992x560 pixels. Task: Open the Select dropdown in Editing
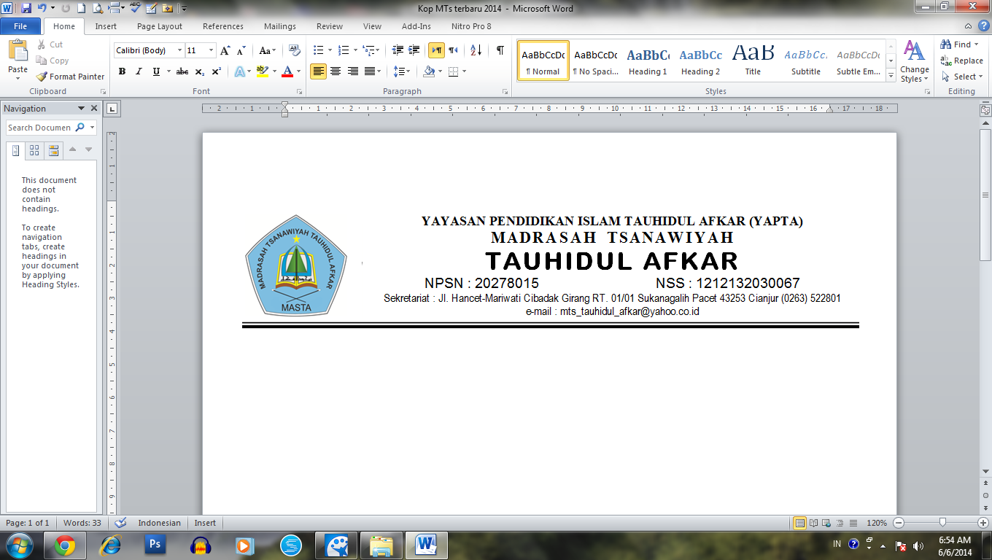964,77
